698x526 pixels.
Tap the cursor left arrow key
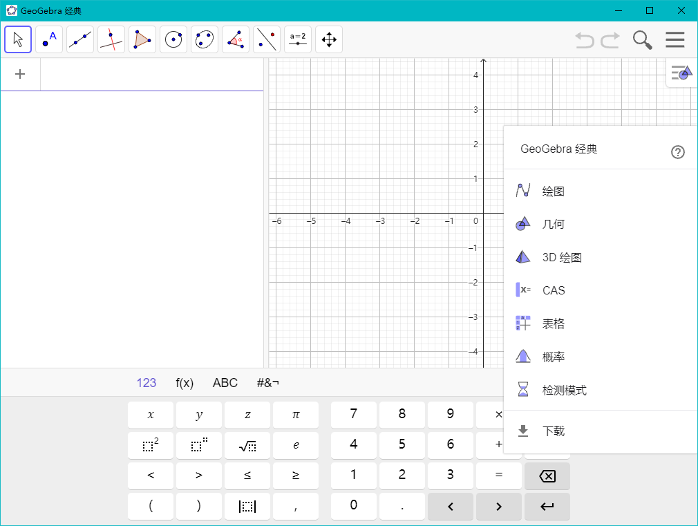coord(451,506)
